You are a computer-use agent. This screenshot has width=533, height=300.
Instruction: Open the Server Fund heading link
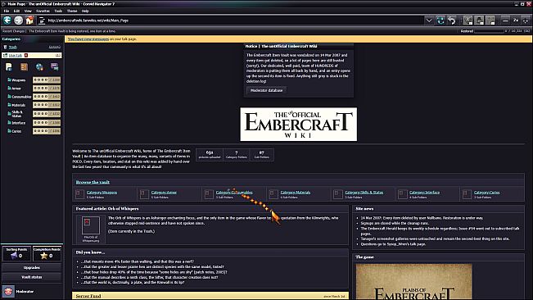click(88, 296)
